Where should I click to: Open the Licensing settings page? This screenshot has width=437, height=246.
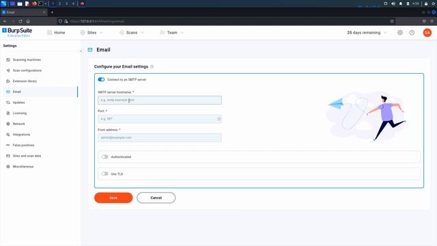[x=20, y=113]
